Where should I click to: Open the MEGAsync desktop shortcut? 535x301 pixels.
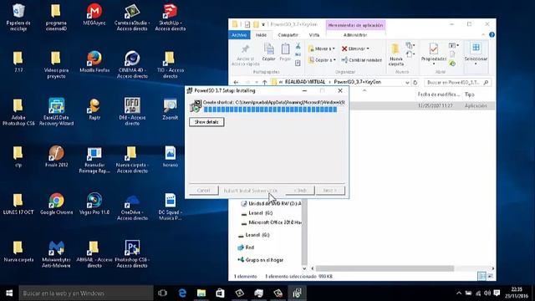(x=94, y=15)
